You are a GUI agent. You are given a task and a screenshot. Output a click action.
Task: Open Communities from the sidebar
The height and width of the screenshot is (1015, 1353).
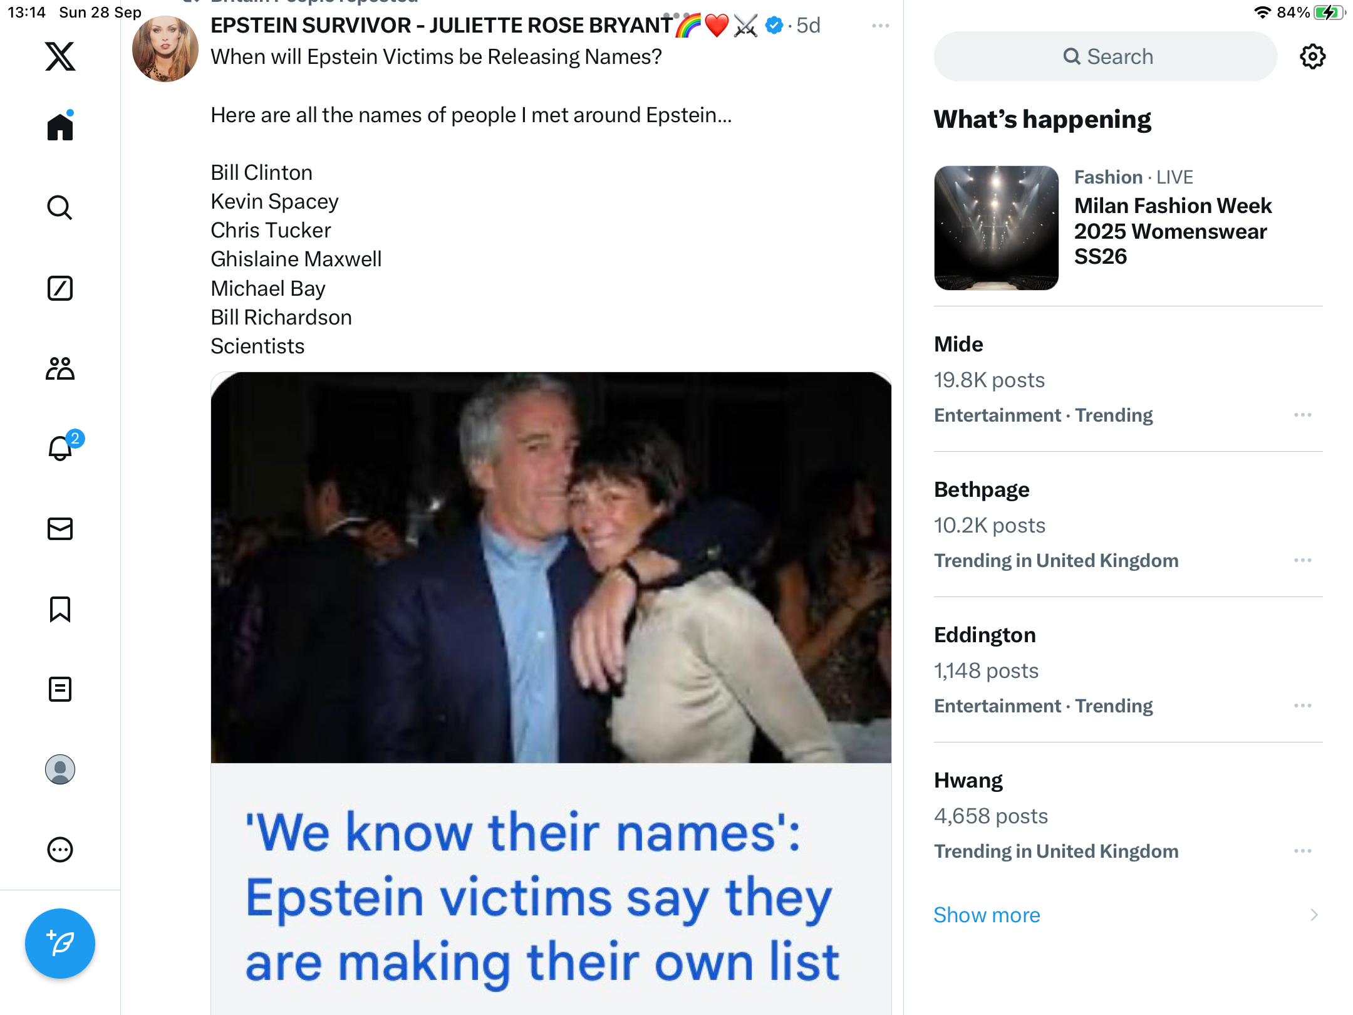click(60, 368)
